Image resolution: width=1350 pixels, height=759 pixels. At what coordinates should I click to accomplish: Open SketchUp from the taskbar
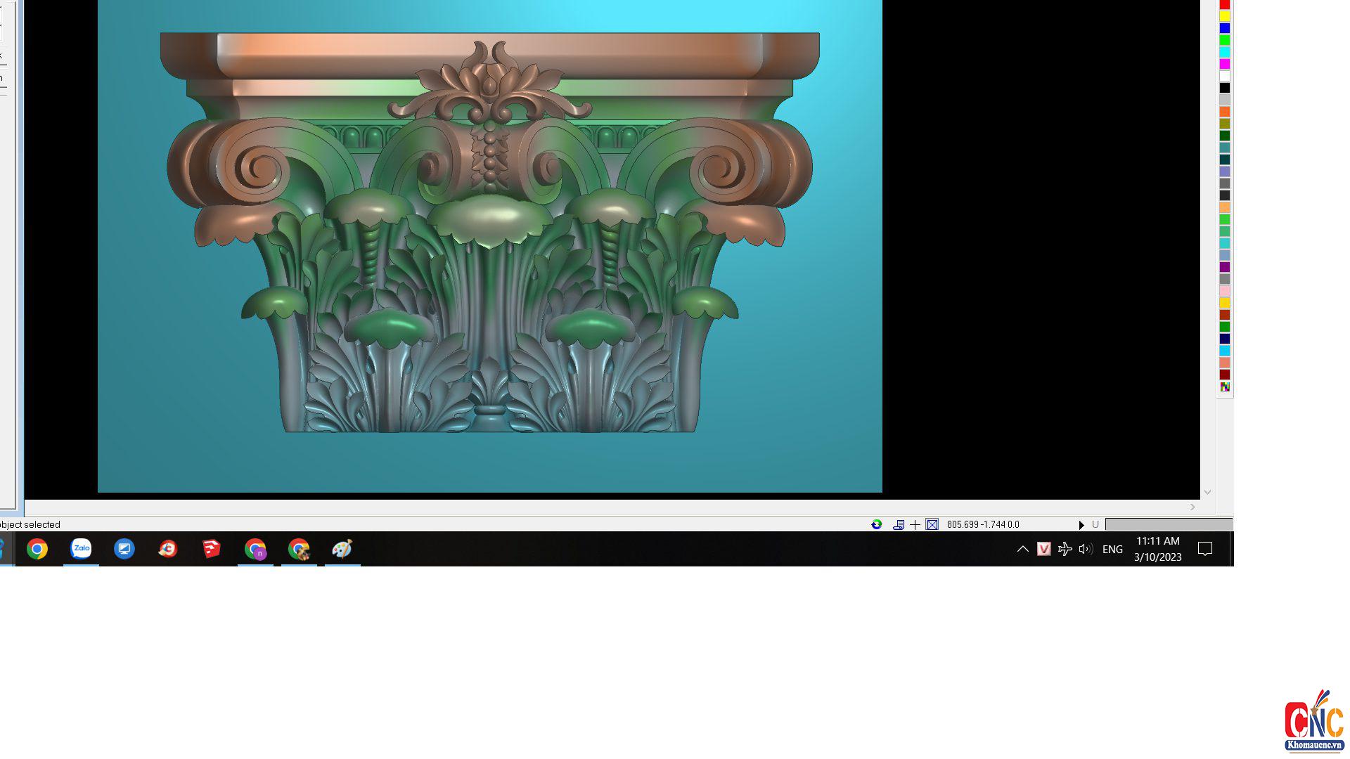[x=212, y=549]
